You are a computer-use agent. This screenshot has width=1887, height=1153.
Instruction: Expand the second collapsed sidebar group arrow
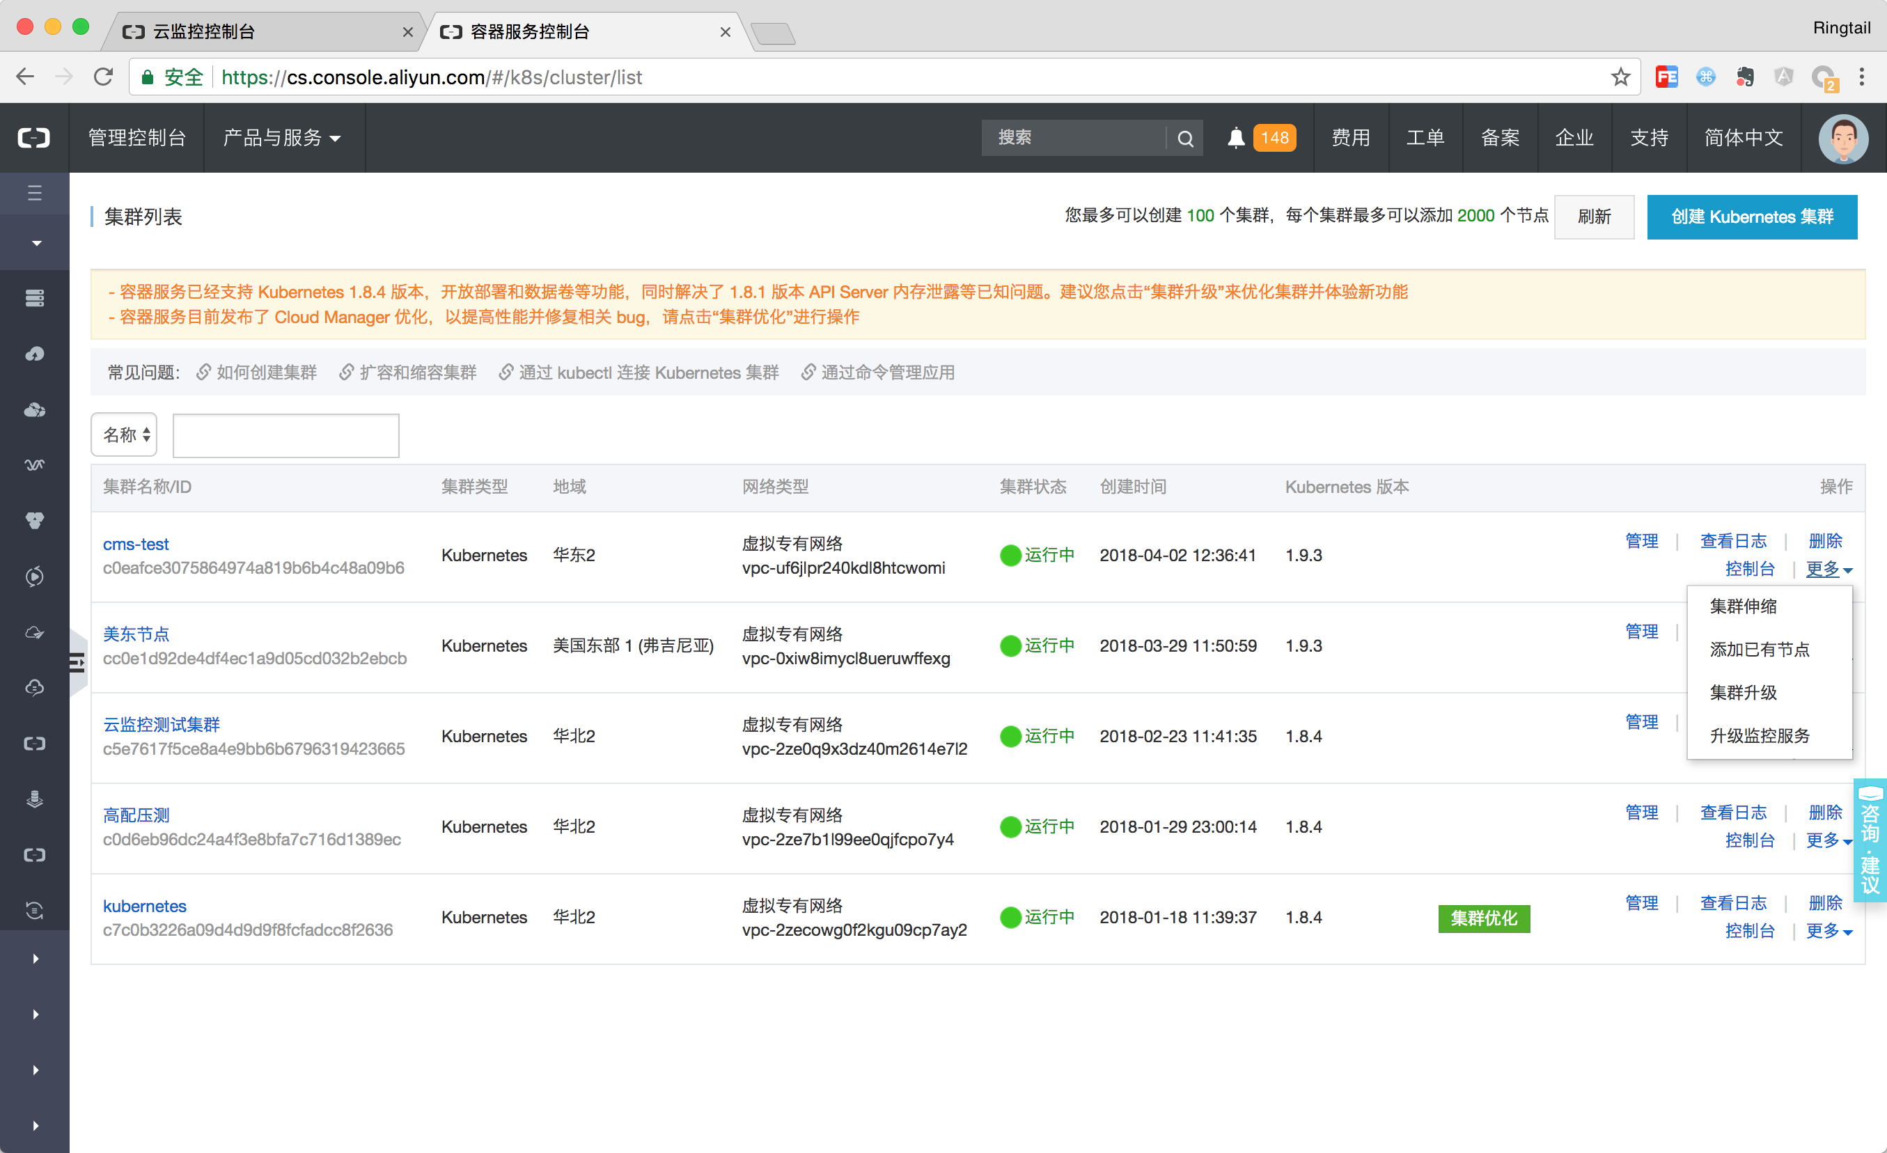(36, 1014)
